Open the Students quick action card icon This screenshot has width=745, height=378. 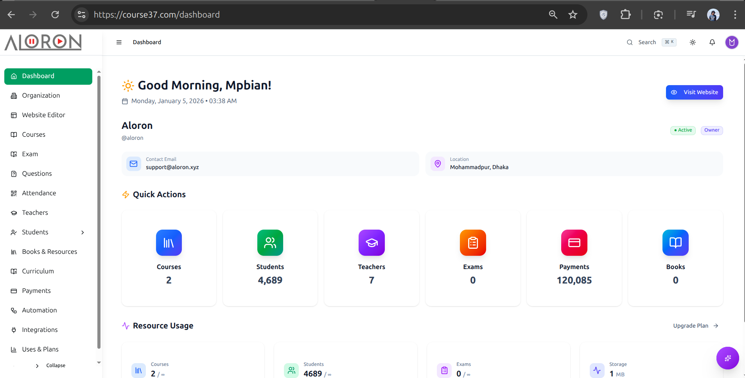(270, 242)
